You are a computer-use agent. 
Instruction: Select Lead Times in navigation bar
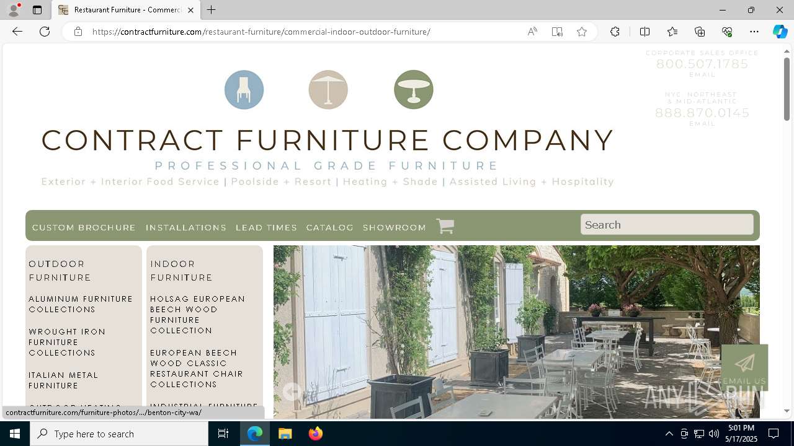[266, 227]
